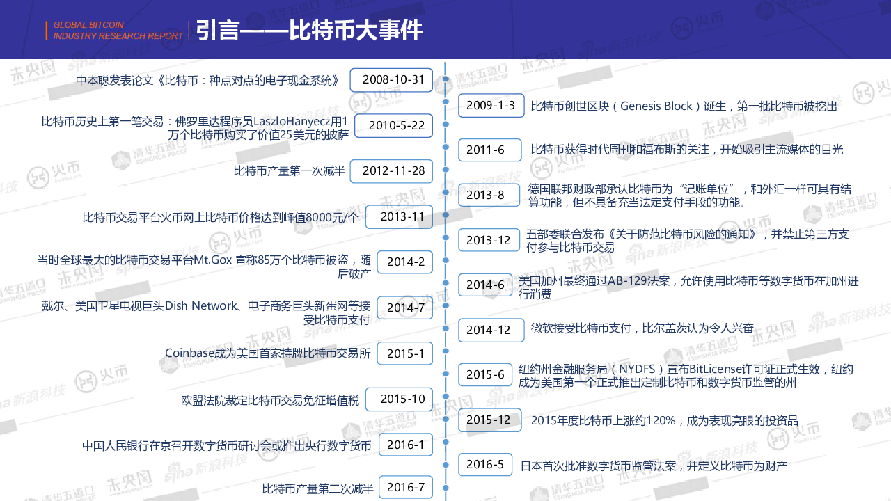
Task: Click the Genesis Block event description text
Action: click(684, 106)
